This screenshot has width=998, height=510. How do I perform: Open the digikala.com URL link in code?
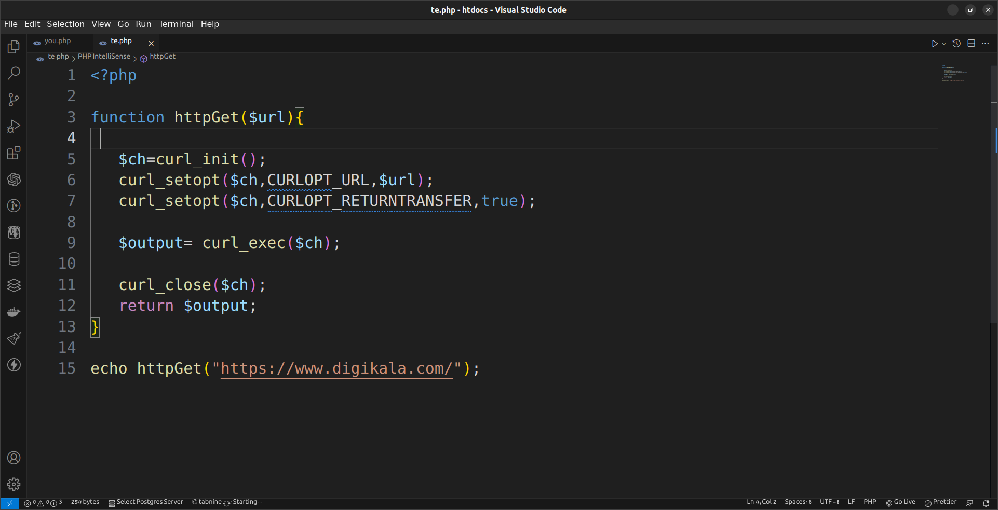(x=336, y=368)
